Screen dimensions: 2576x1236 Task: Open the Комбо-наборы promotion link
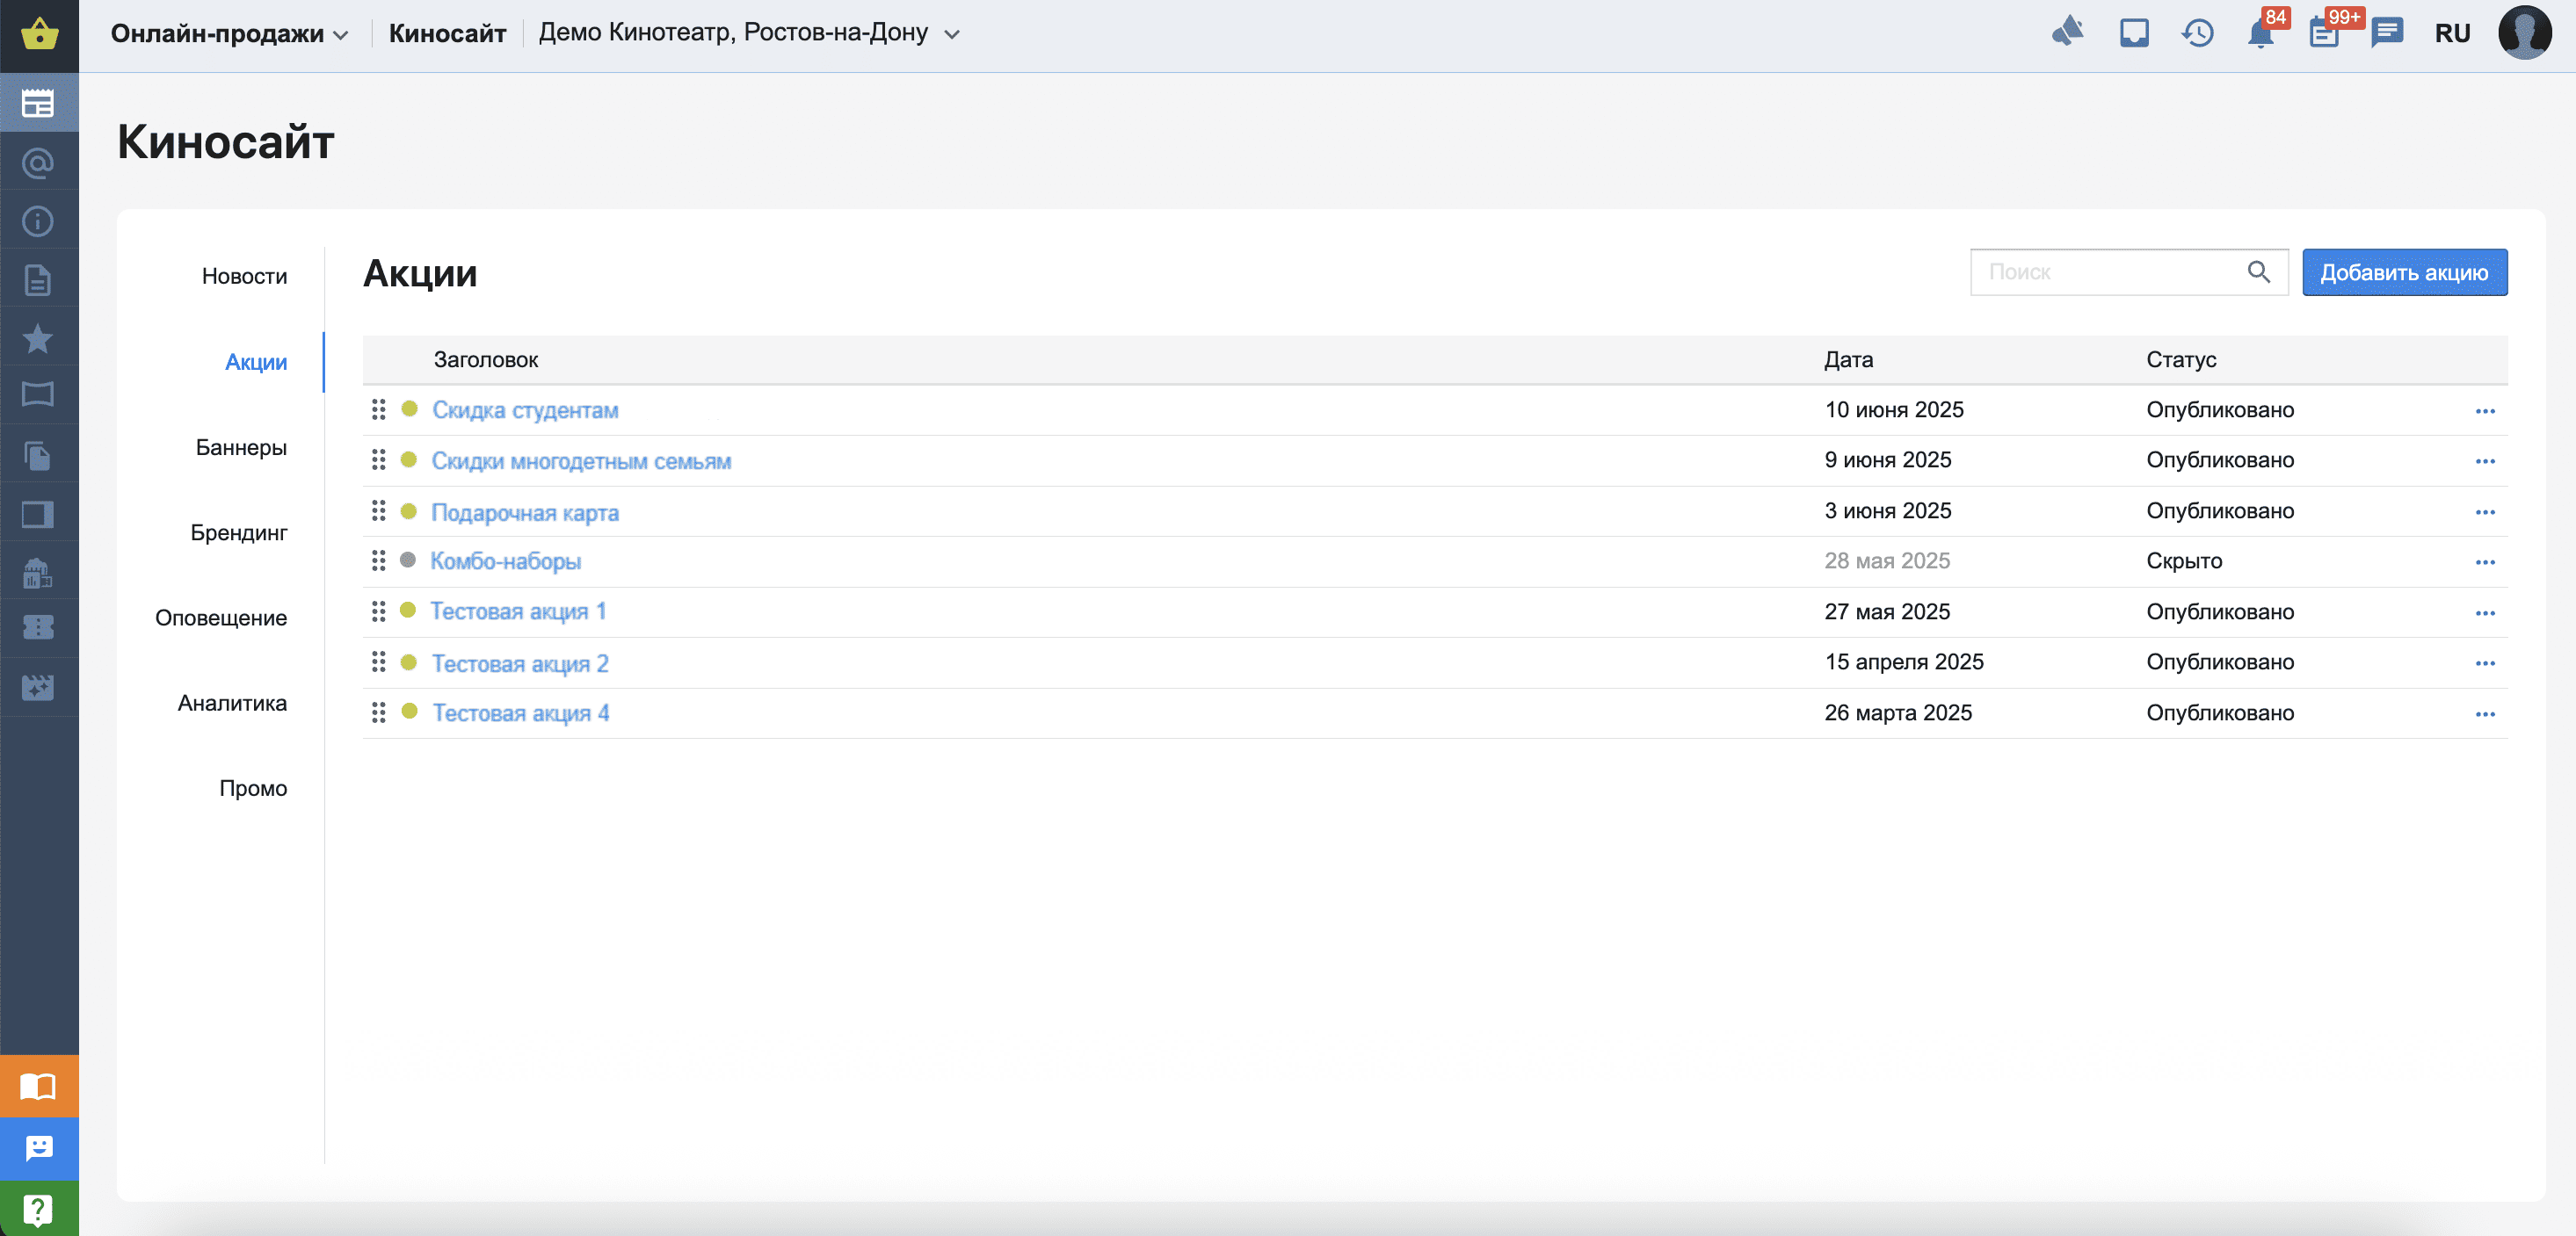pyautogui.click(x=506, y=560)
